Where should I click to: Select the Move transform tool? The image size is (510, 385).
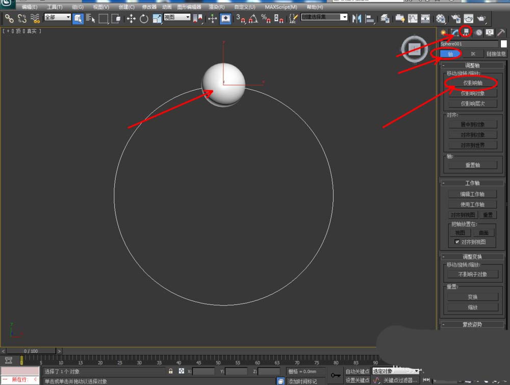tap(131, 18)
